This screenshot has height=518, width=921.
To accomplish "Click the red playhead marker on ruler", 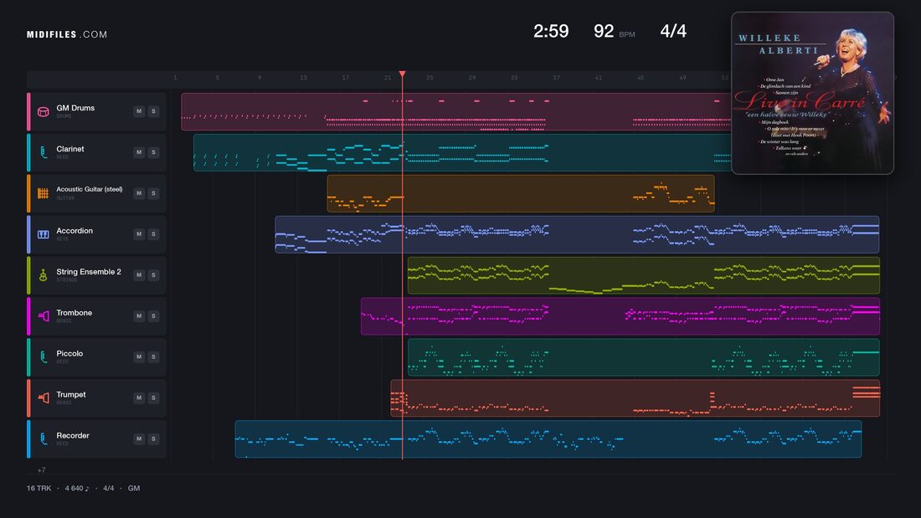I will (403, 74).
